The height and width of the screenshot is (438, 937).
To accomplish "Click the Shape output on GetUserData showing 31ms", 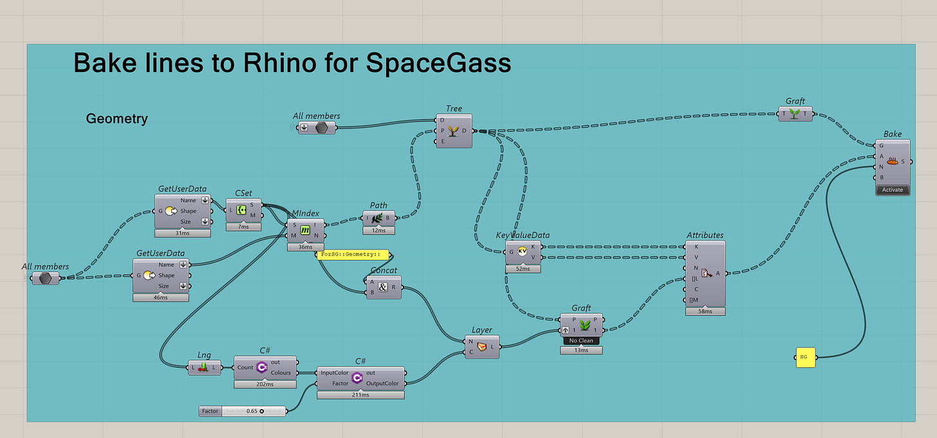I will (x=189, y=211).
